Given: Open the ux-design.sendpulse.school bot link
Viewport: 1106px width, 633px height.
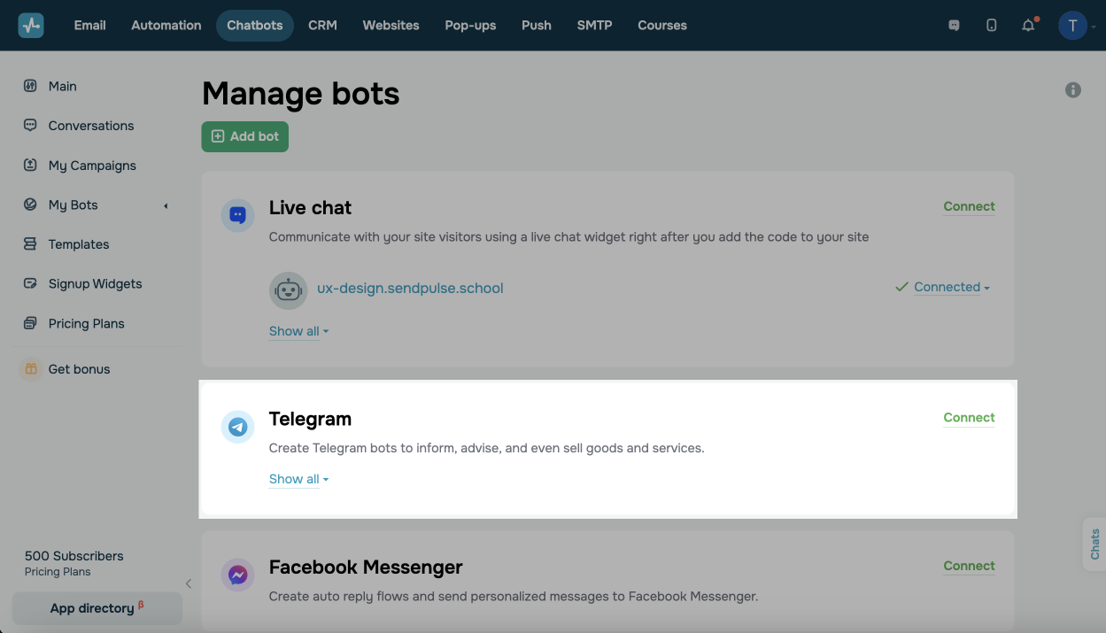Looking at the screenshot, I should (x=410, y=288).
